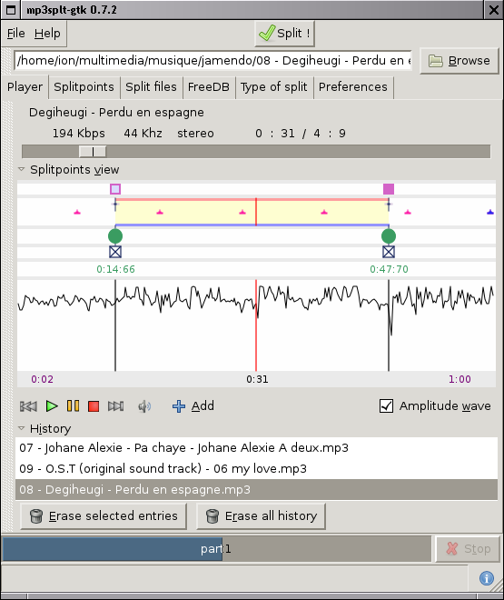
Task: Click the skip-to-previous playback icon
Action: tap(28, 406)
